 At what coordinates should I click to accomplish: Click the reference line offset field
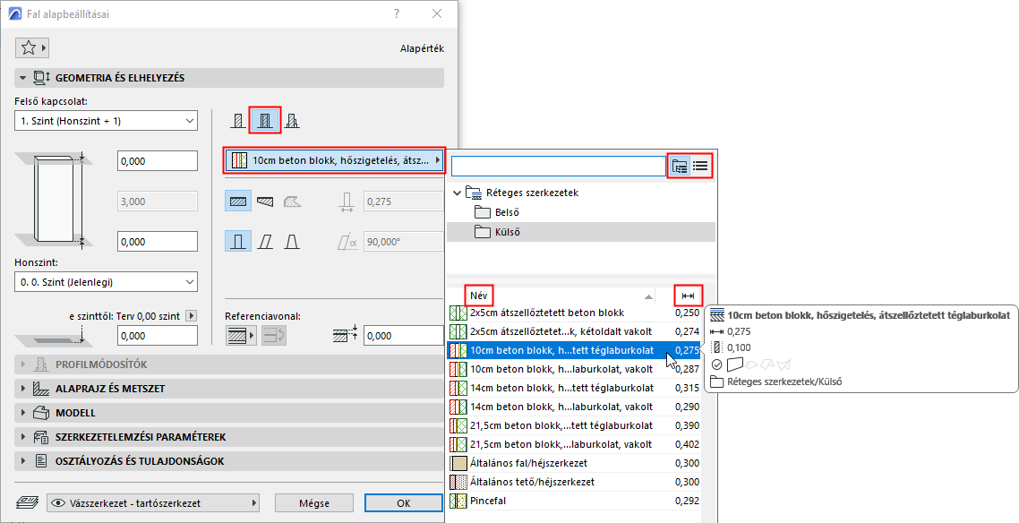click(x=404, y=336)
